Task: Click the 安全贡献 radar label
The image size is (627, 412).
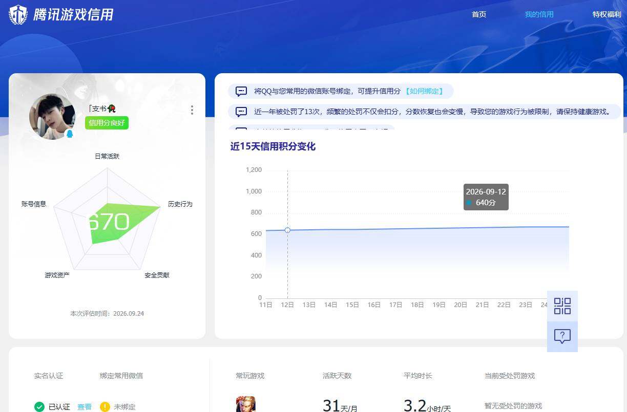Action: 157,275
